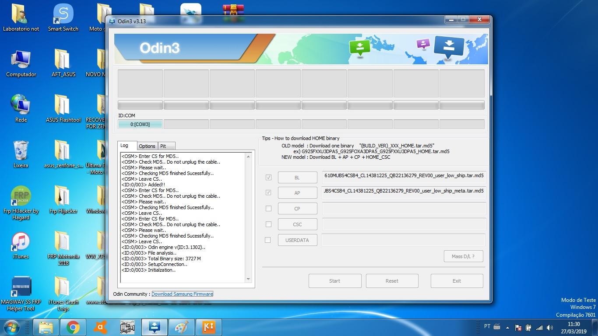The height and width of the screenshot is (336, 598).
Task: Click the BL file path field
Action: pyautogui.click(x=404, y=177)
